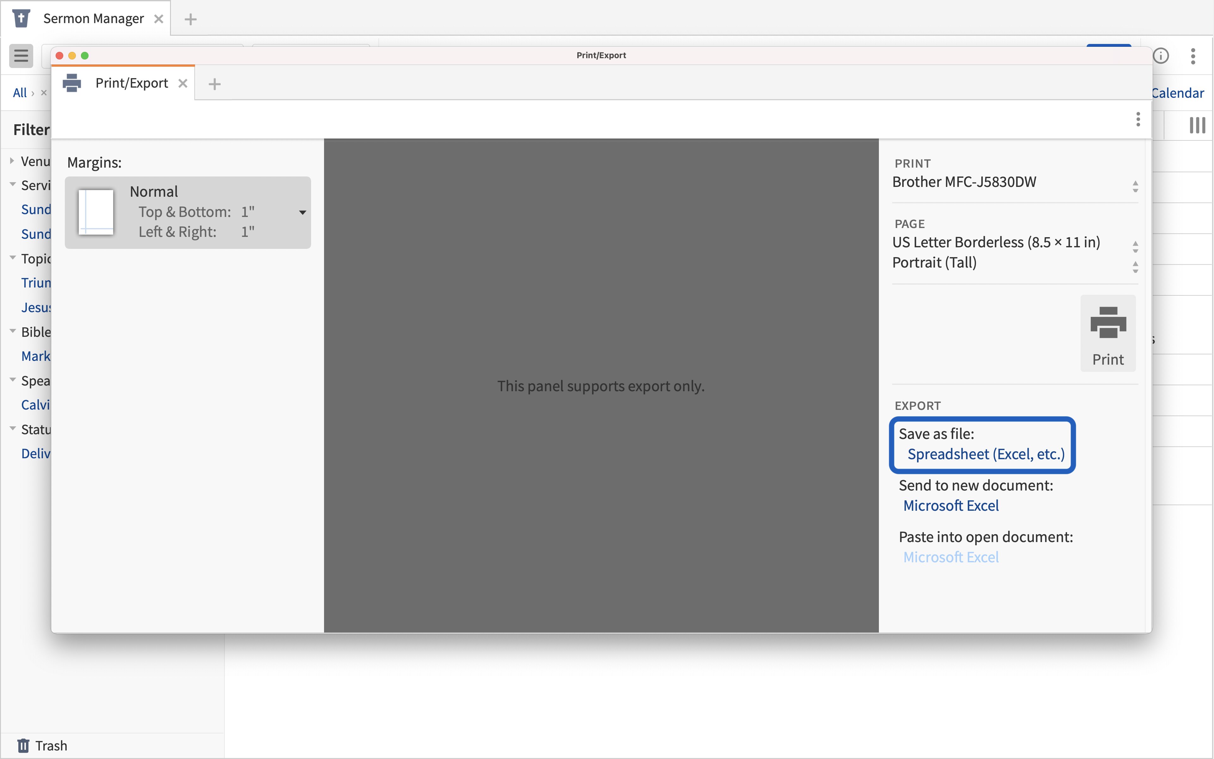This screenshot has height=759, width=1214.
Task: Click the All filter breadcrumb
Action: pos(20,93)
